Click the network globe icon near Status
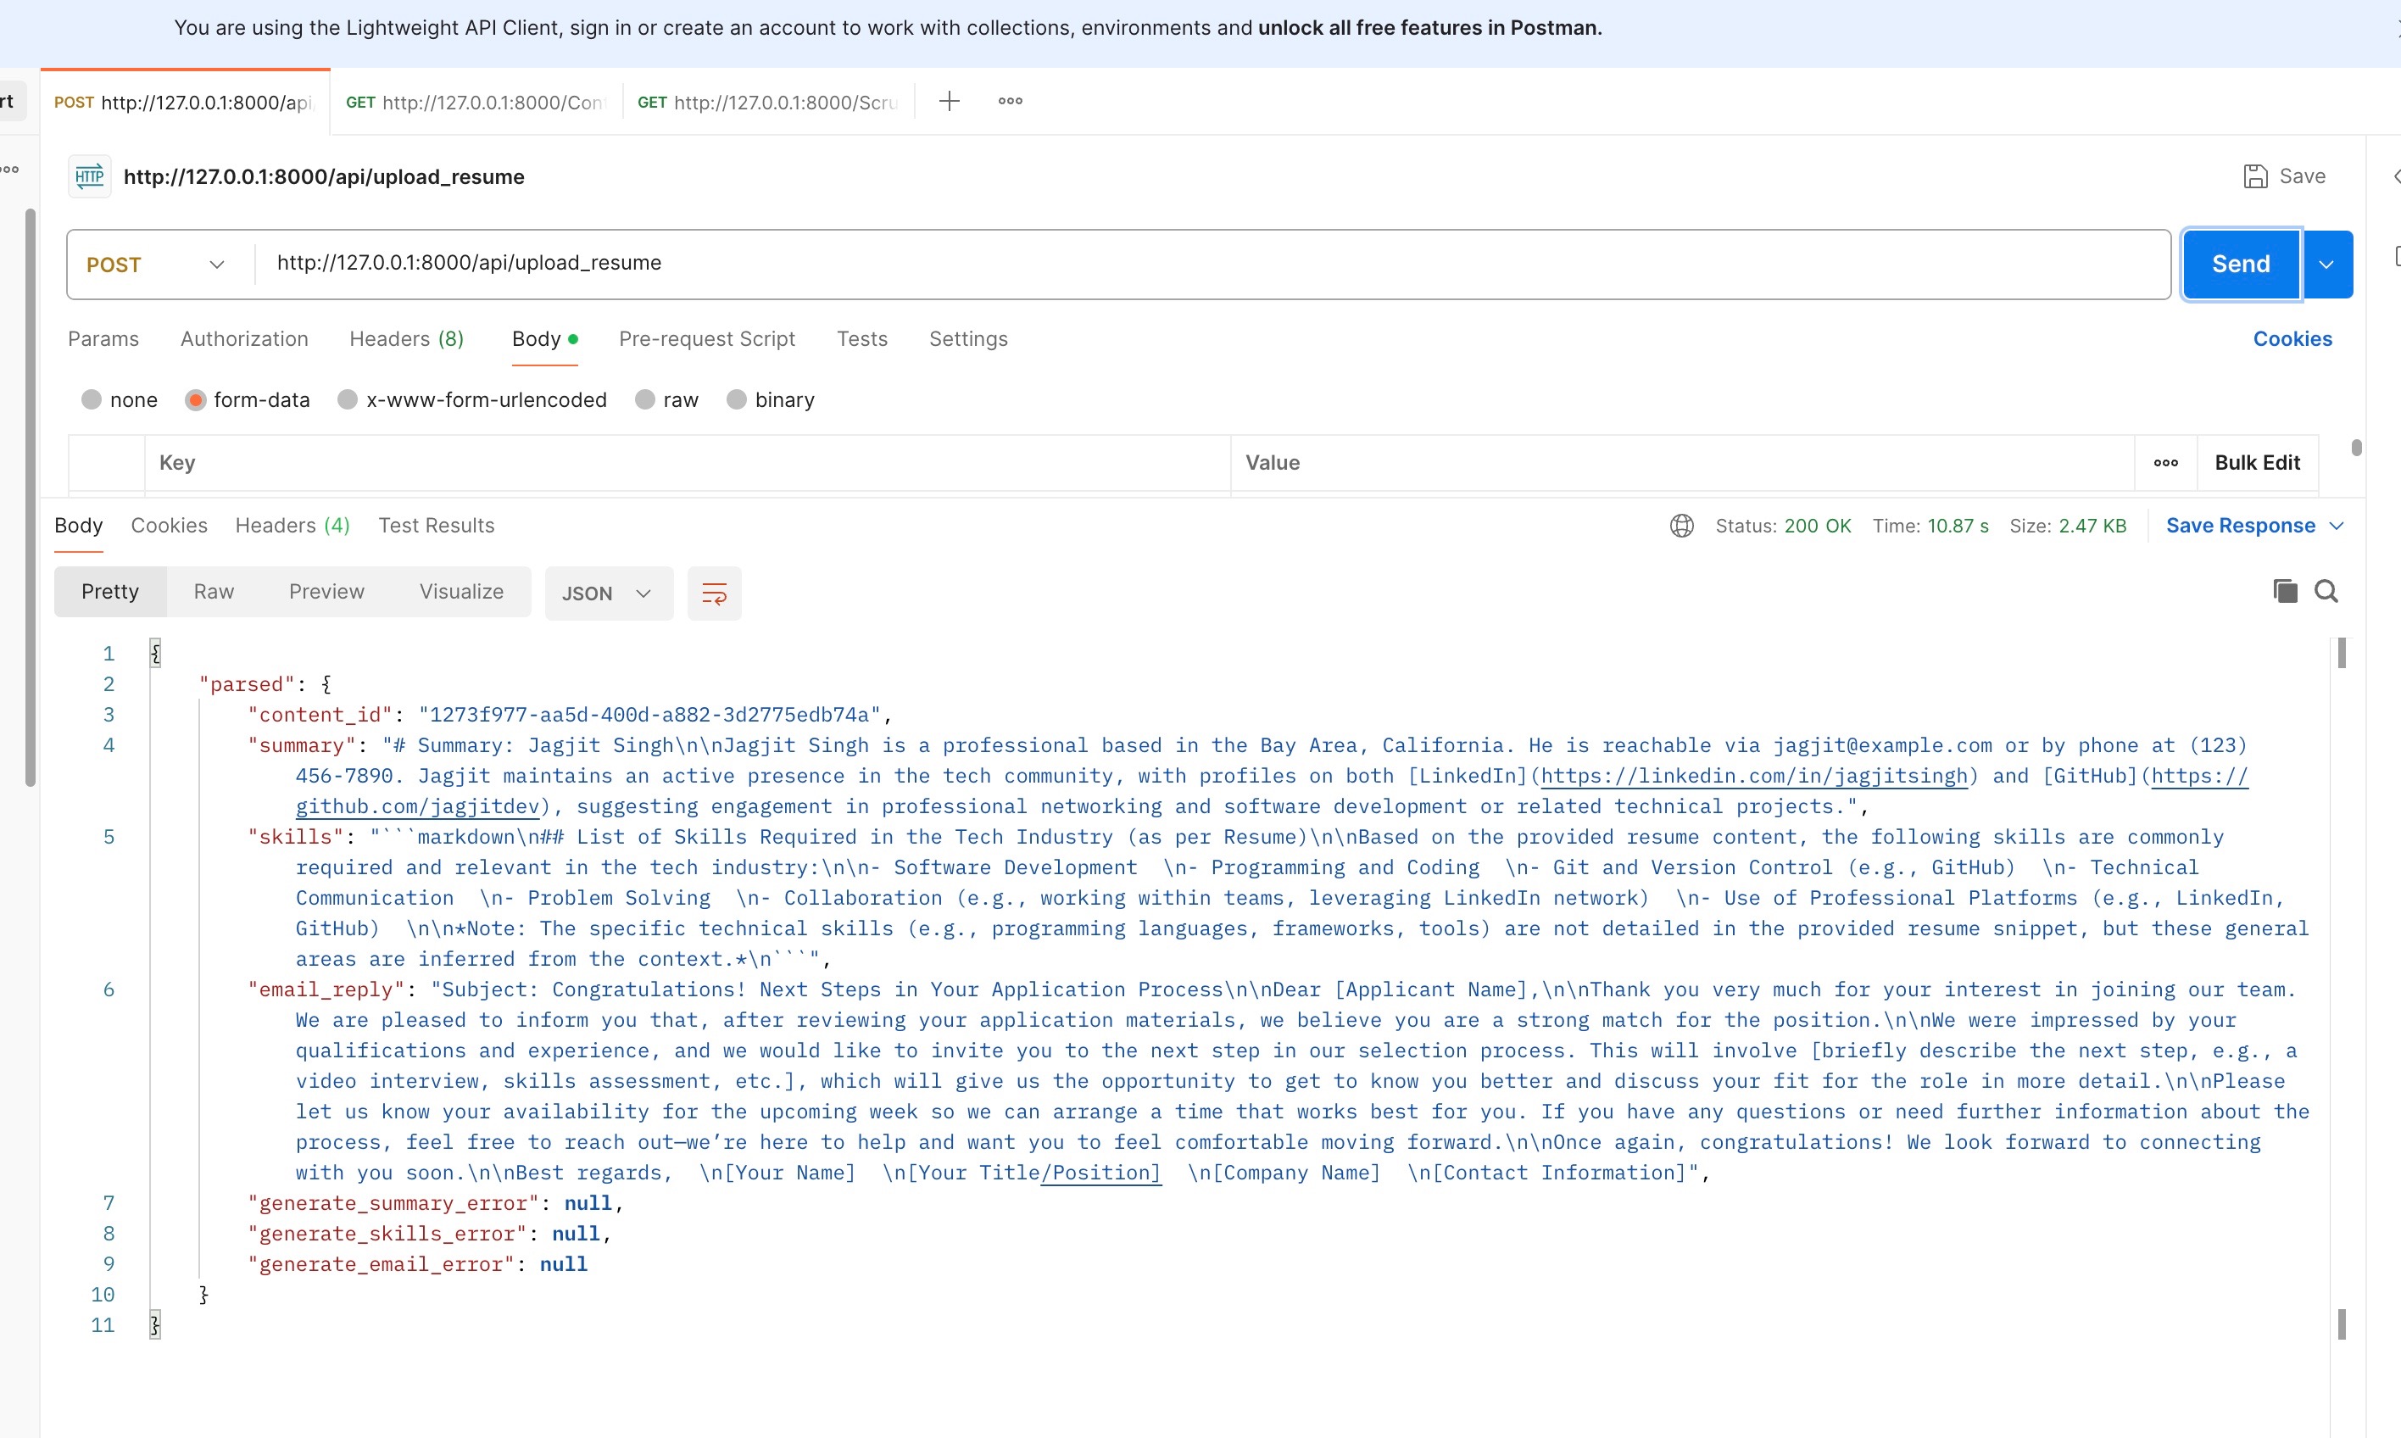2401x1438 pixels. (1681, 525)
